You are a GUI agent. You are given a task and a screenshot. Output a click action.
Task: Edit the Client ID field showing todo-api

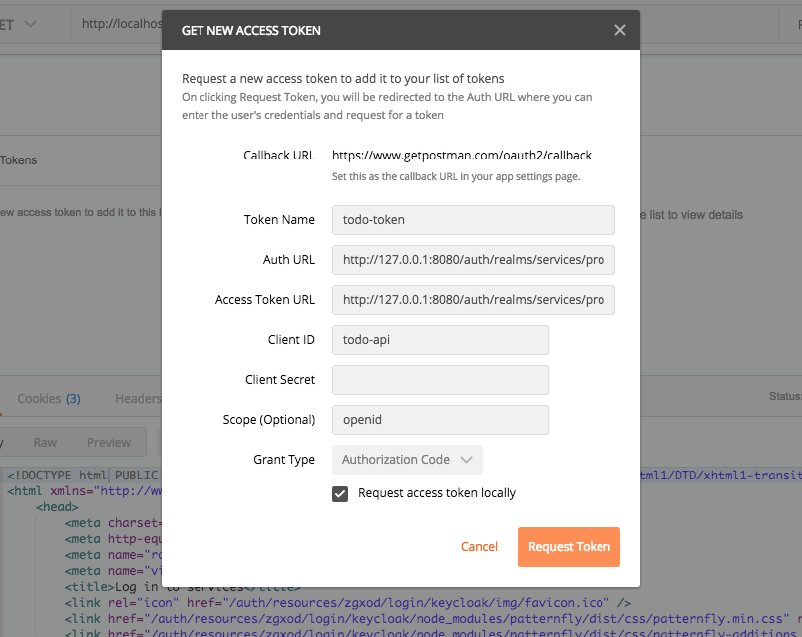pyautogui.click(x=439, y=340)
